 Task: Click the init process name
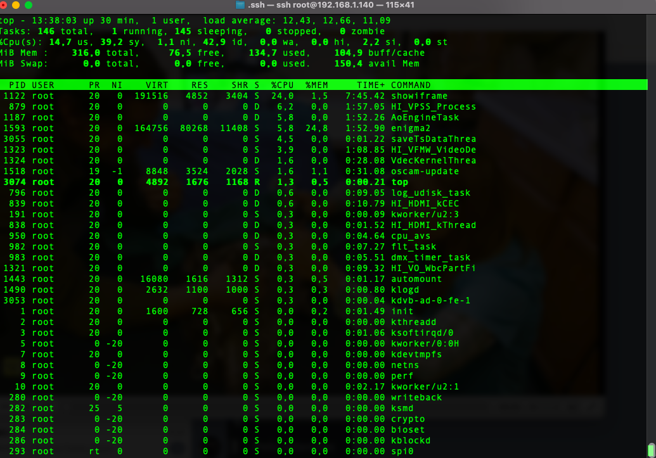point(402,311)
